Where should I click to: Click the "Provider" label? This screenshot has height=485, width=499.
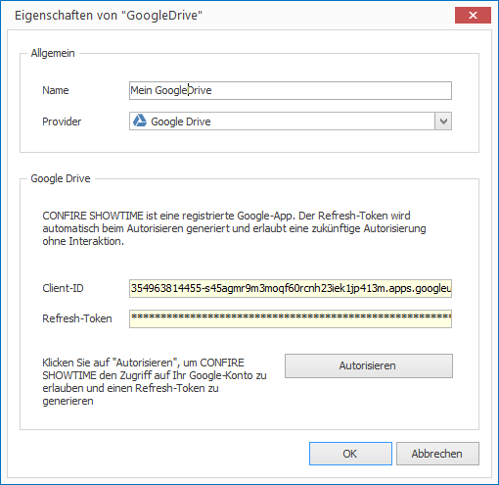click(62, 121)
